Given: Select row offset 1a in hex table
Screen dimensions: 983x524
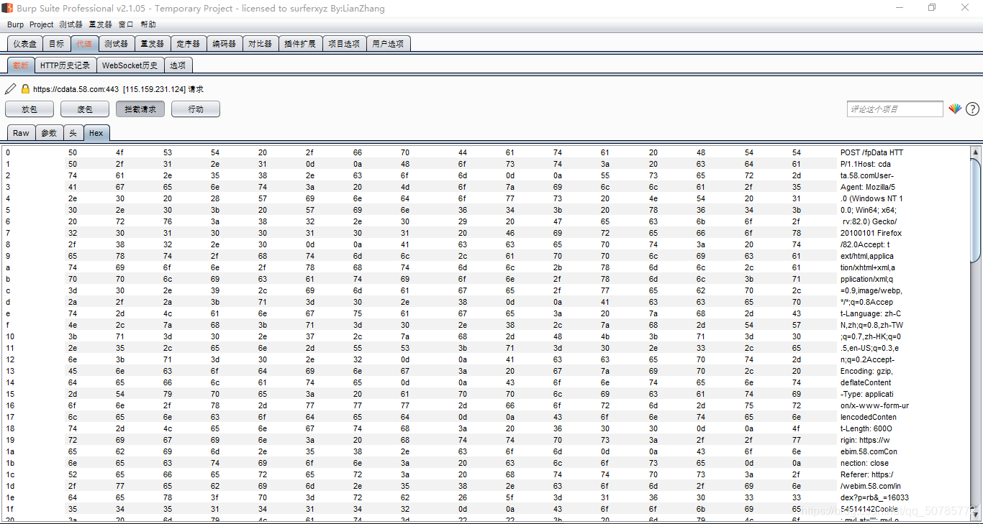Looking at the screenshot, I should click(9, 451).
